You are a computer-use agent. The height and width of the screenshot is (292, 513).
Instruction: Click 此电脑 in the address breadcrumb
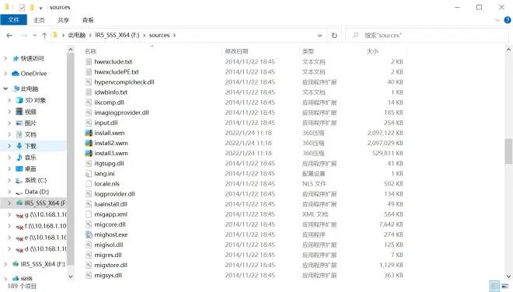[x=77, y=35]
